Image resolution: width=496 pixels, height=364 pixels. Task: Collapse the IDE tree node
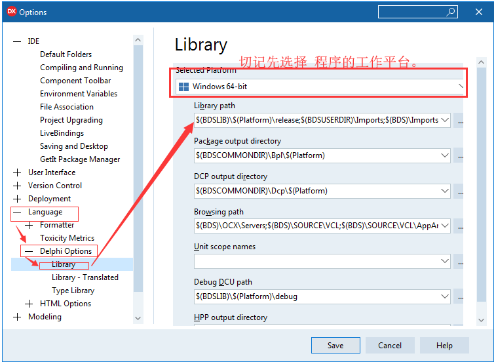(x=17, y=41)
